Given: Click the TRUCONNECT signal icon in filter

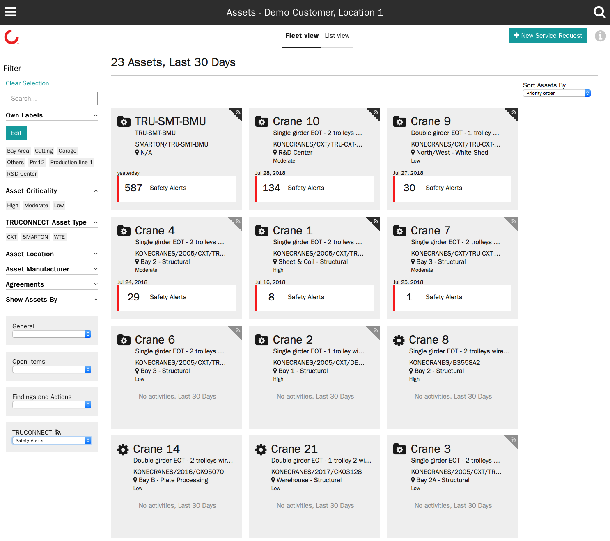Looking at the screenshot, I should click(x=58, y=432).
